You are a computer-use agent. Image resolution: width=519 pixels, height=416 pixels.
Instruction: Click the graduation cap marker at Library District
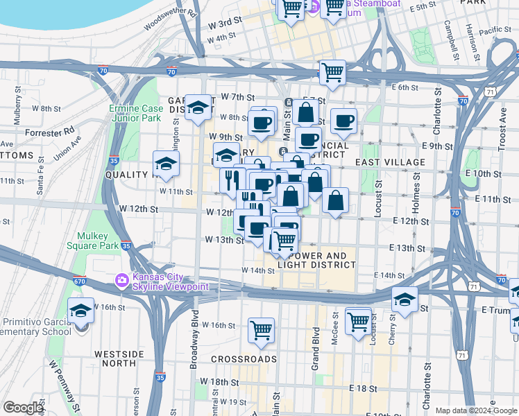(226, 155)
